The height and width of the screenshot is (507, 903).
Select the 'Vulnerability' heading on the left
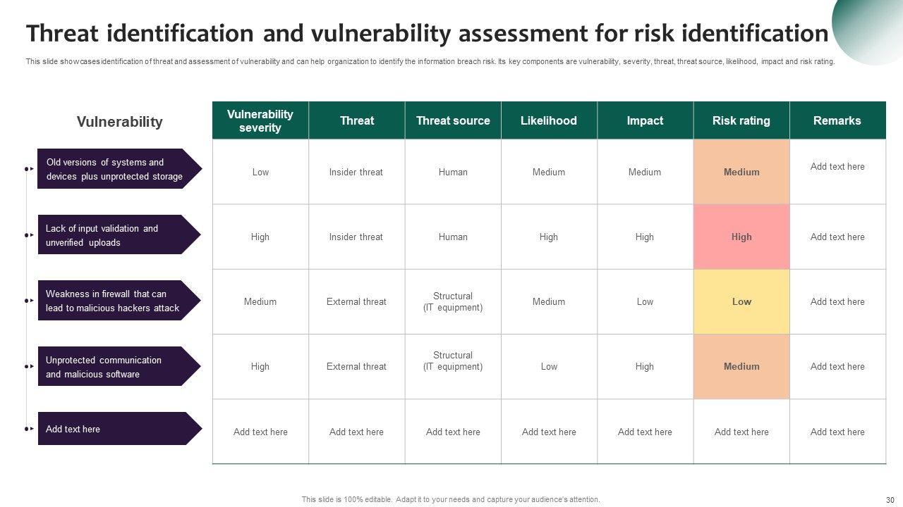[x=119, y=122]
